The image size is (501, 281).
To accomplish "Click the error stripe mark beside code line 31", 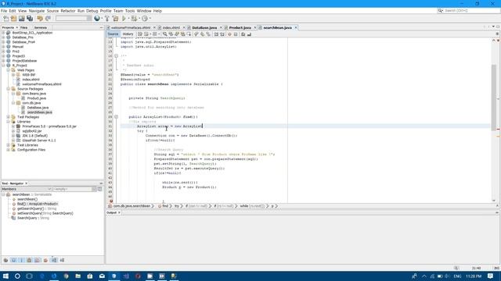I will pyautogui.click(x=498, y=129).
